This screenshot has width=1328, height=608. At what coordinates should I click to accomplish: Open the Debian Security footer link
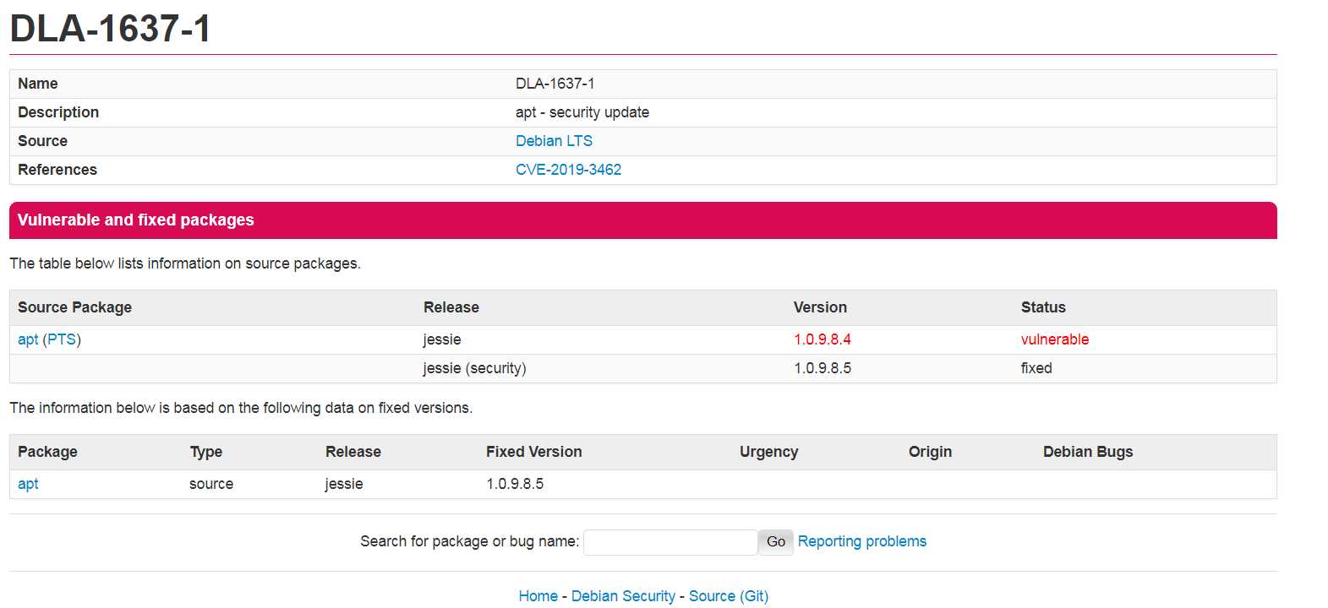623,596
